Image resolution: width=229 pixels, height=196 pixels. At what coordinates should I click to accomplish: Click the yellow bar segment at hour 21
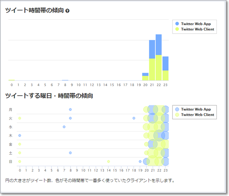(x=152, y=70)
